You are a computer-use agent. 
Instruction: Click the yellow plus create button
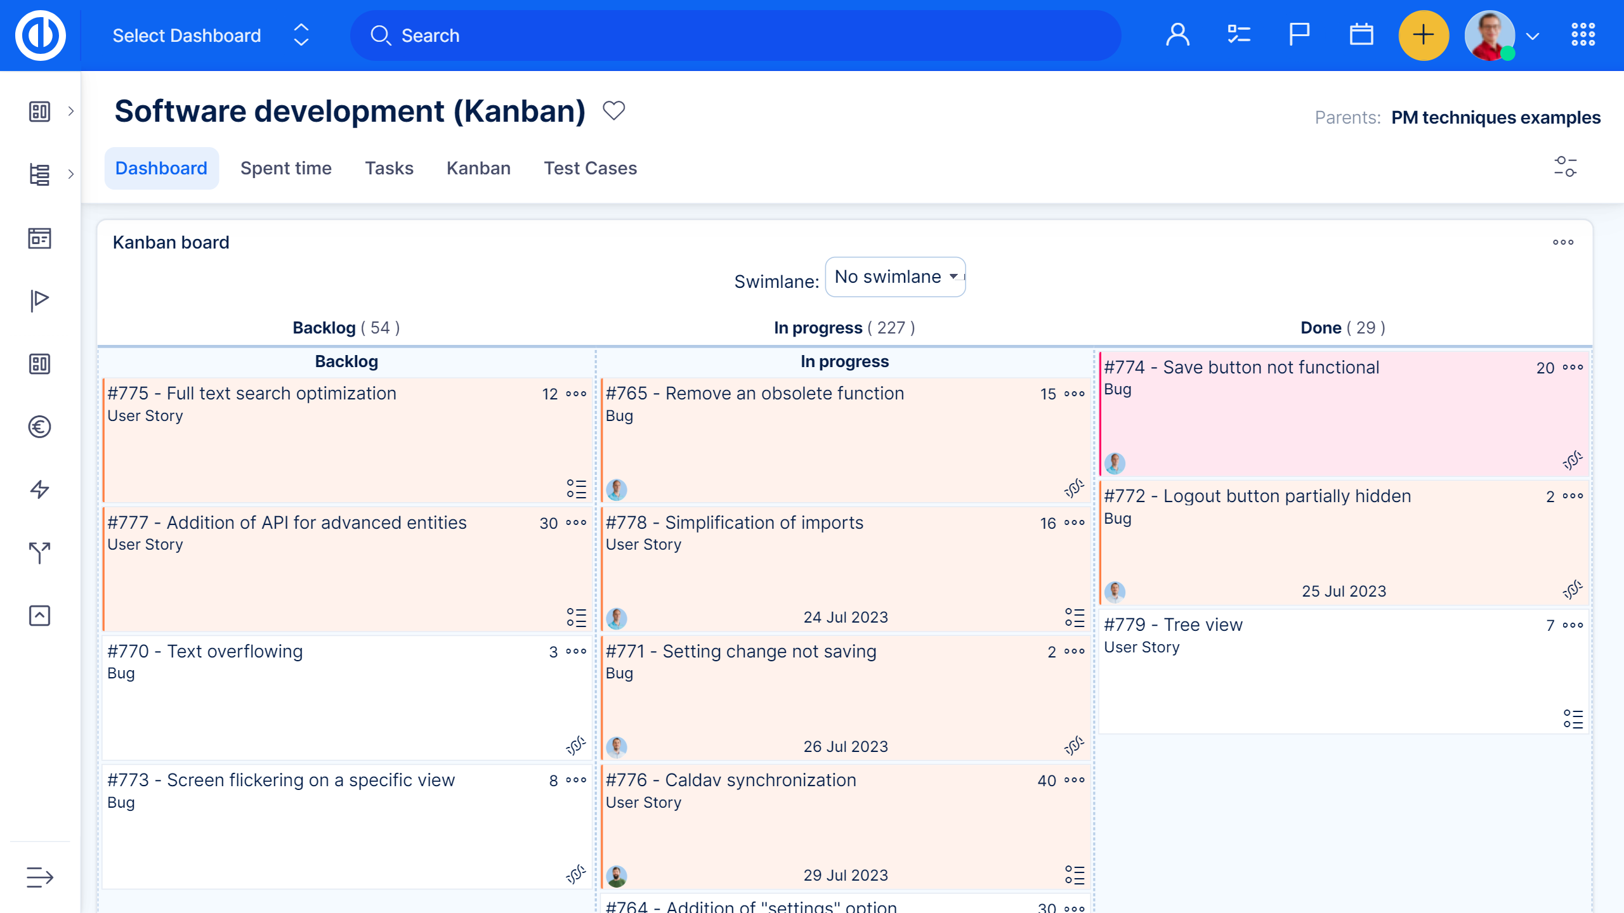(1423, 35)
